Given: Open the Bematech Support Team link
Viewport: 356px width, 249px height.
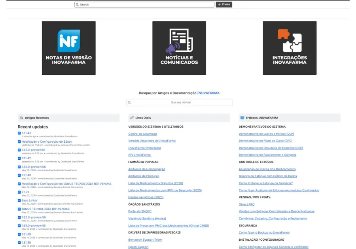Looking at the screenshot, I should (145, 240).
